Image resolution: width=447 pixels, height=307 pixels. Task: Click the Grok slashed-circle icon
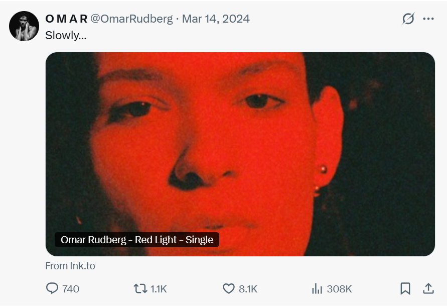point(408,19)
